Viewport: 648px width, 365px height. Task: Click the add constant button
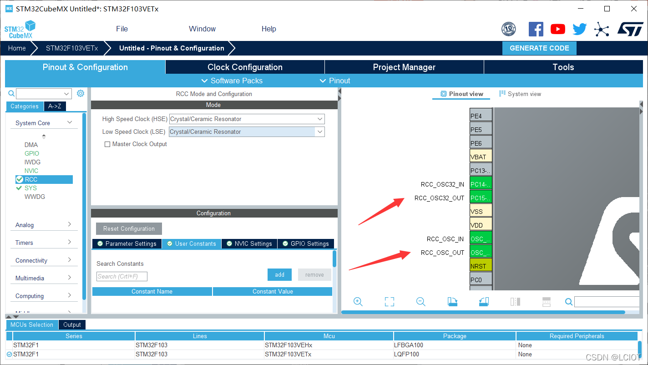coord(279,274)
